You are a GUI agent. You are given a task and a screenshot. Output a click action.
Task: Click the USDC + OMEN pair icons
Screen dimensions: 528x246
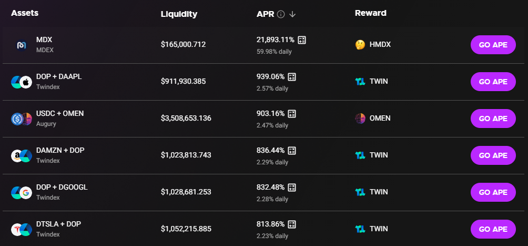[x=22, y=119]
